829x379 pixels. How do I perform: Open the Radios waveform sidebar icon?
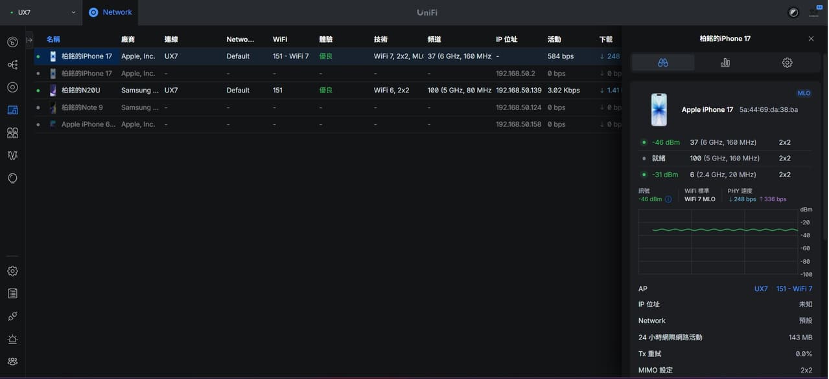pos(12,155)
